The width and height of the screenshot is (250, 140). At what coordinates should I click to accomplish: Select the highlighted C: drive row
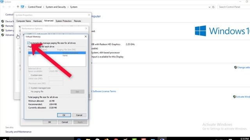tap(57, 53)
